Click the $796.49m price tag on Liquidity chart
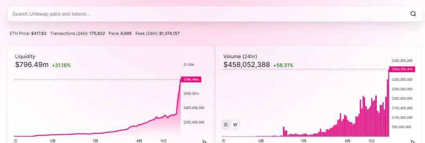The image size is (425, 143). point(191,79)
